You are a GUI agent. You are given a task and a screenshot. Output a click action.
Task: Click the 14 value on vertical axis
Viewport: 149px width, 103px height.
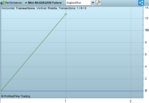pyautogui.click(x=147, y=8)
